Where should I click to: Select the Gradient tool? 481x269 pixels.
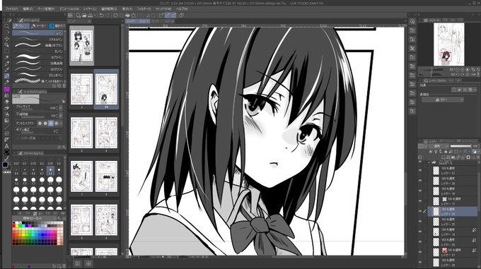tap(6, 120)
